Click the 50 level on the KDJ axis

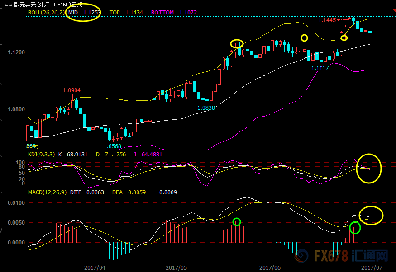point(22,173)
